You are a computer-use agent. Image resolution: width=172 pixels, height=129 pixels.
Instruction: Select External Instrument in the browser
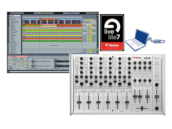pos(16,22)
